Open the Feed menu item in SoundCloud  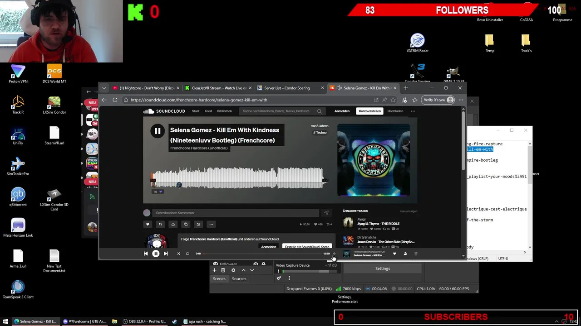pos(208,111)
